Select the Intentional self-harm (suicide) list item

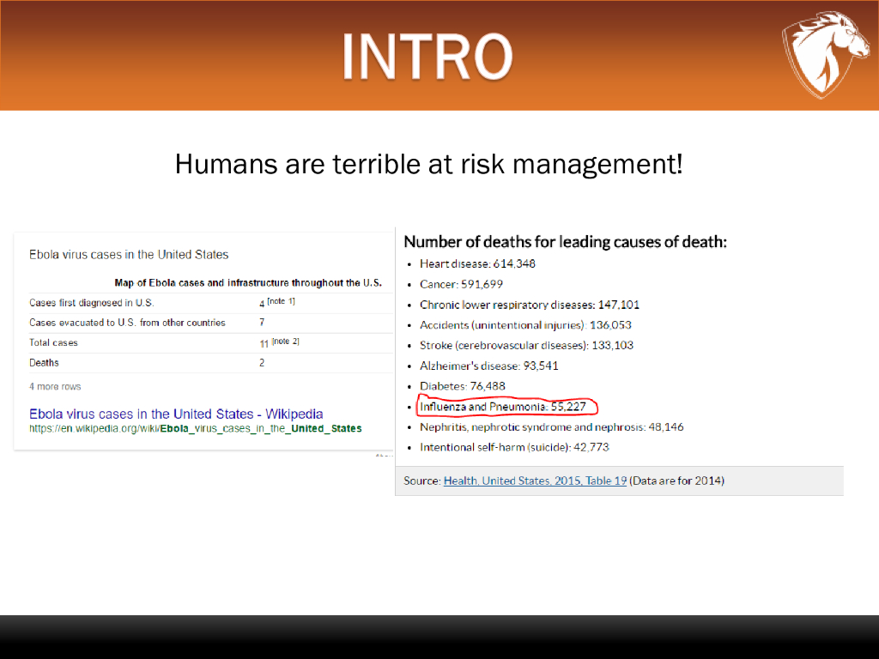tap(514, 447)
